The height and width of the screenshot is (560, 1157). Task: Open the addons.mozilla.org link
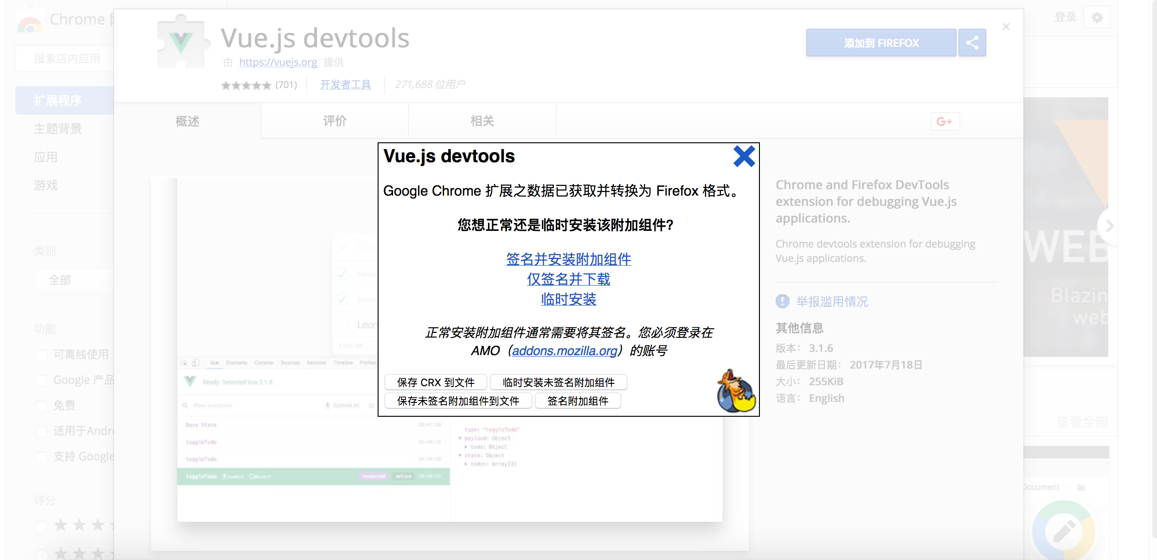(565, 350)
